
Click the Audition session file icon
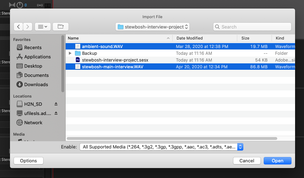tap(78, 60)
